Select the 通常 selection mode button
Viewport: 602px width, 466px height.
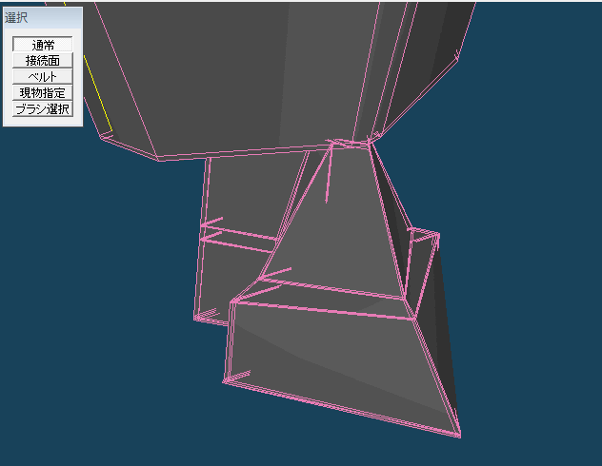pyautogui.click(x=43, y=45)
